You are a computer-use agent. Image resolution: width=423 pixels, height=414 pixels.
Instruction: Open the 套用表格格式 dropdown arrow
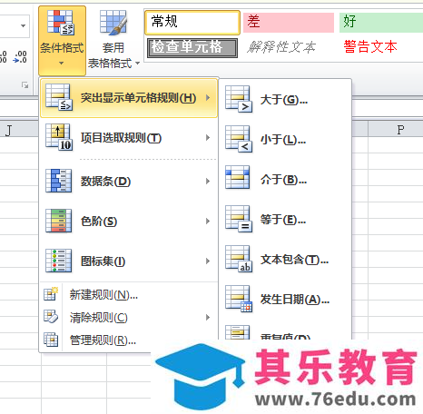(138, 64)
